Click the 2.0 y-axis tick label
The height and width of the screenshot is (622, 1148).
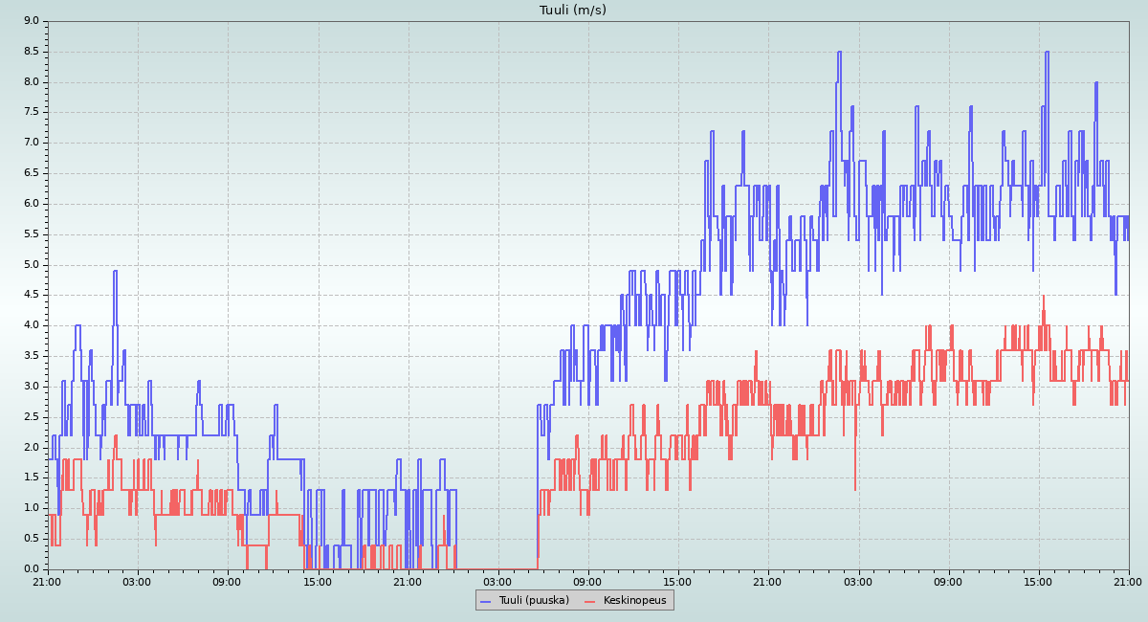coord(32,447)
